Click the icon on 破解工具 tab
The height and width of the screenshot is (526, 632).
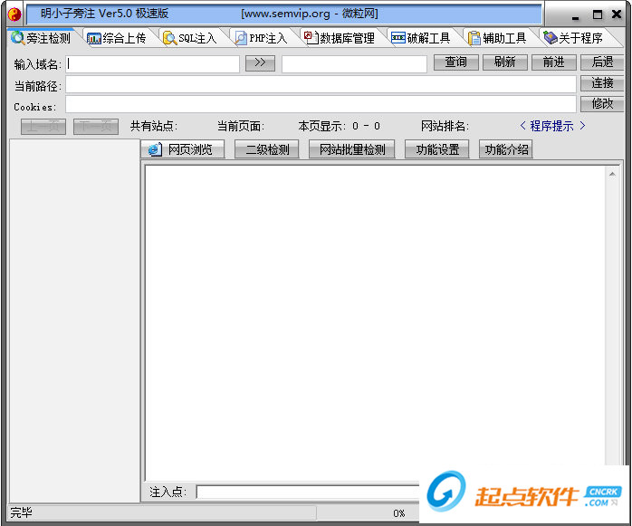tap(398, 38)
